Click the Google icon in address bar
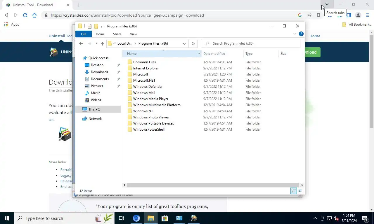The width and height of the screenshot is (374, 224). [x=299, y=15]
